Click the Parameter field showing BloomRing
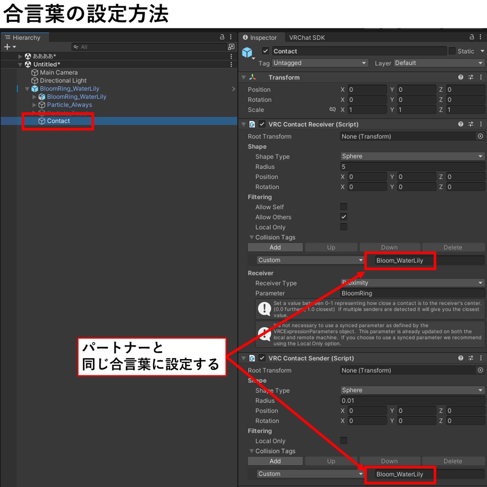Viewport: 487px width, 487px height. click(412, 293)
